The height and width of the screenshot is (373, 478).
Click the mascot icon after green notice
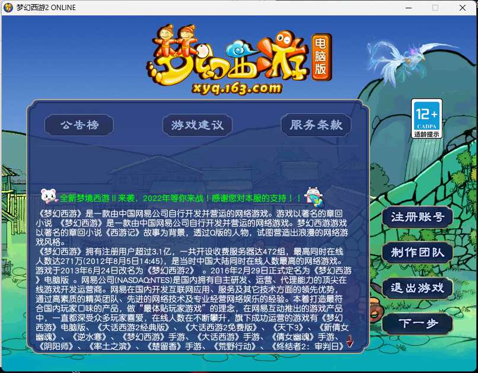coord(314,197)
